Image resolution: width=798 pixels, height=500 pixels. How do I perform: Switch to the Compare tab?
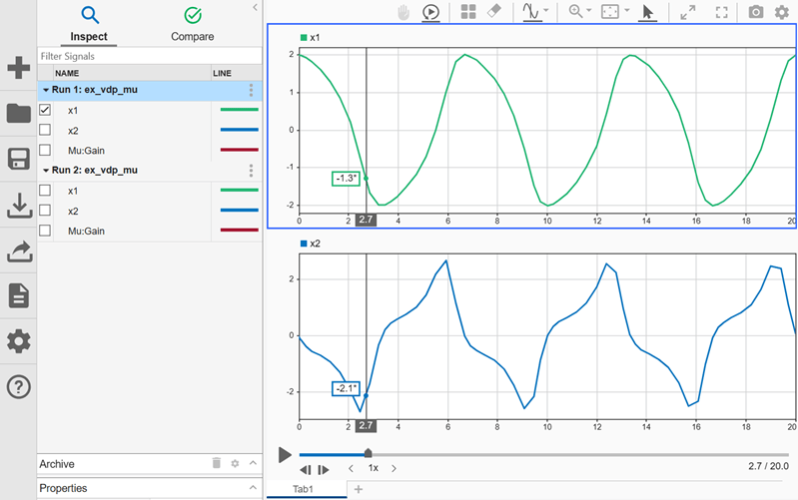(193, 24)
